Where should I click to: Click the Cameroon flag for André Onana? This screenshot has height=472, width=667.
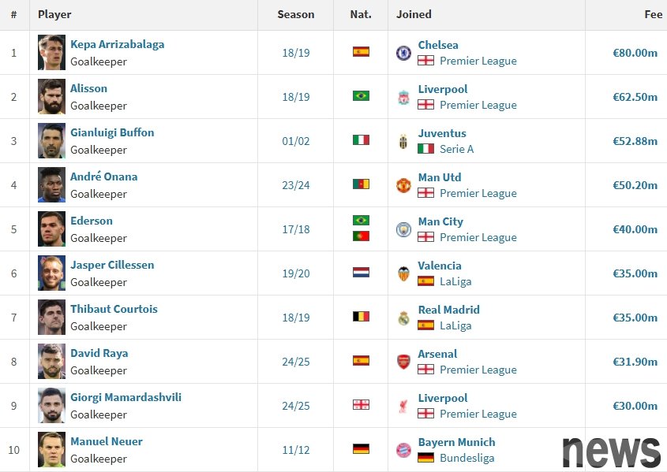361,184
